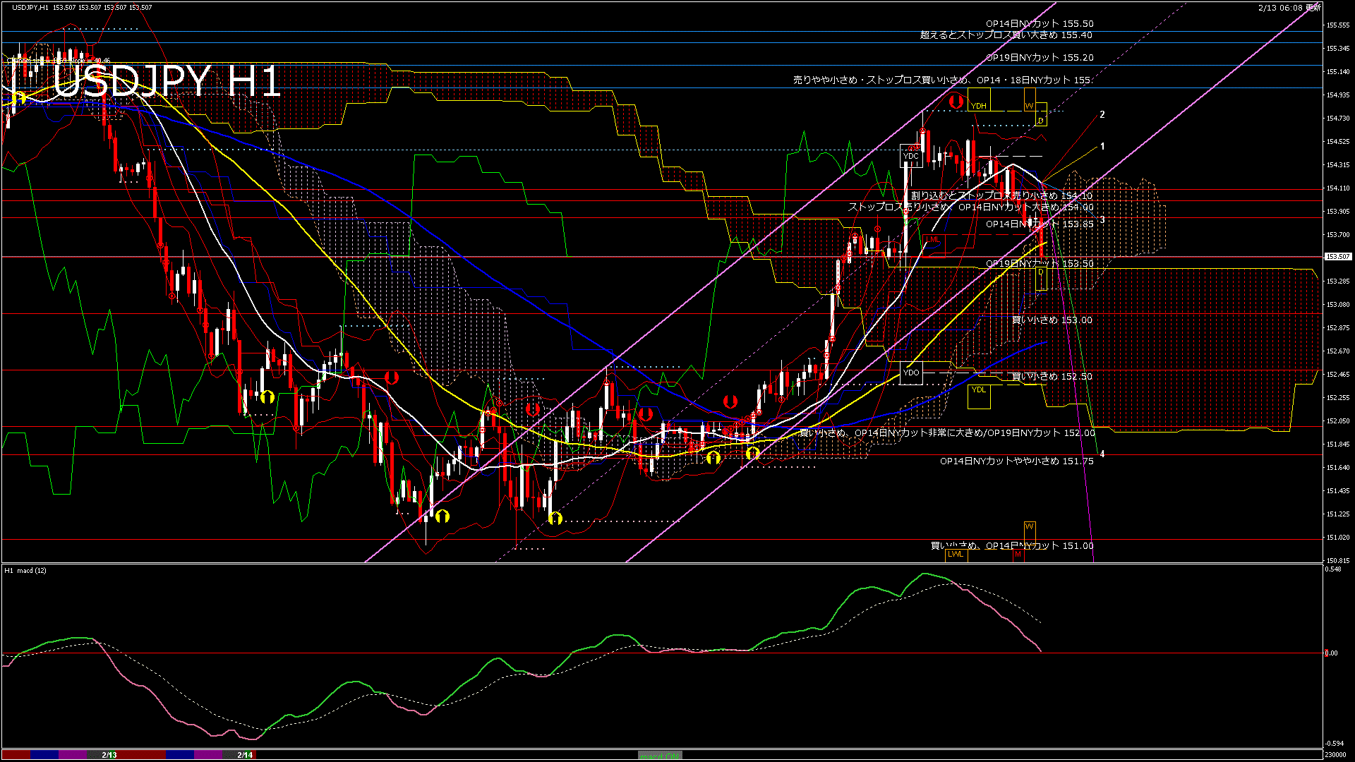The height and width of the screenshot is (762, 1355).
Task: Click the 買い小さめ 153.00 order label
Action: 1052,320
